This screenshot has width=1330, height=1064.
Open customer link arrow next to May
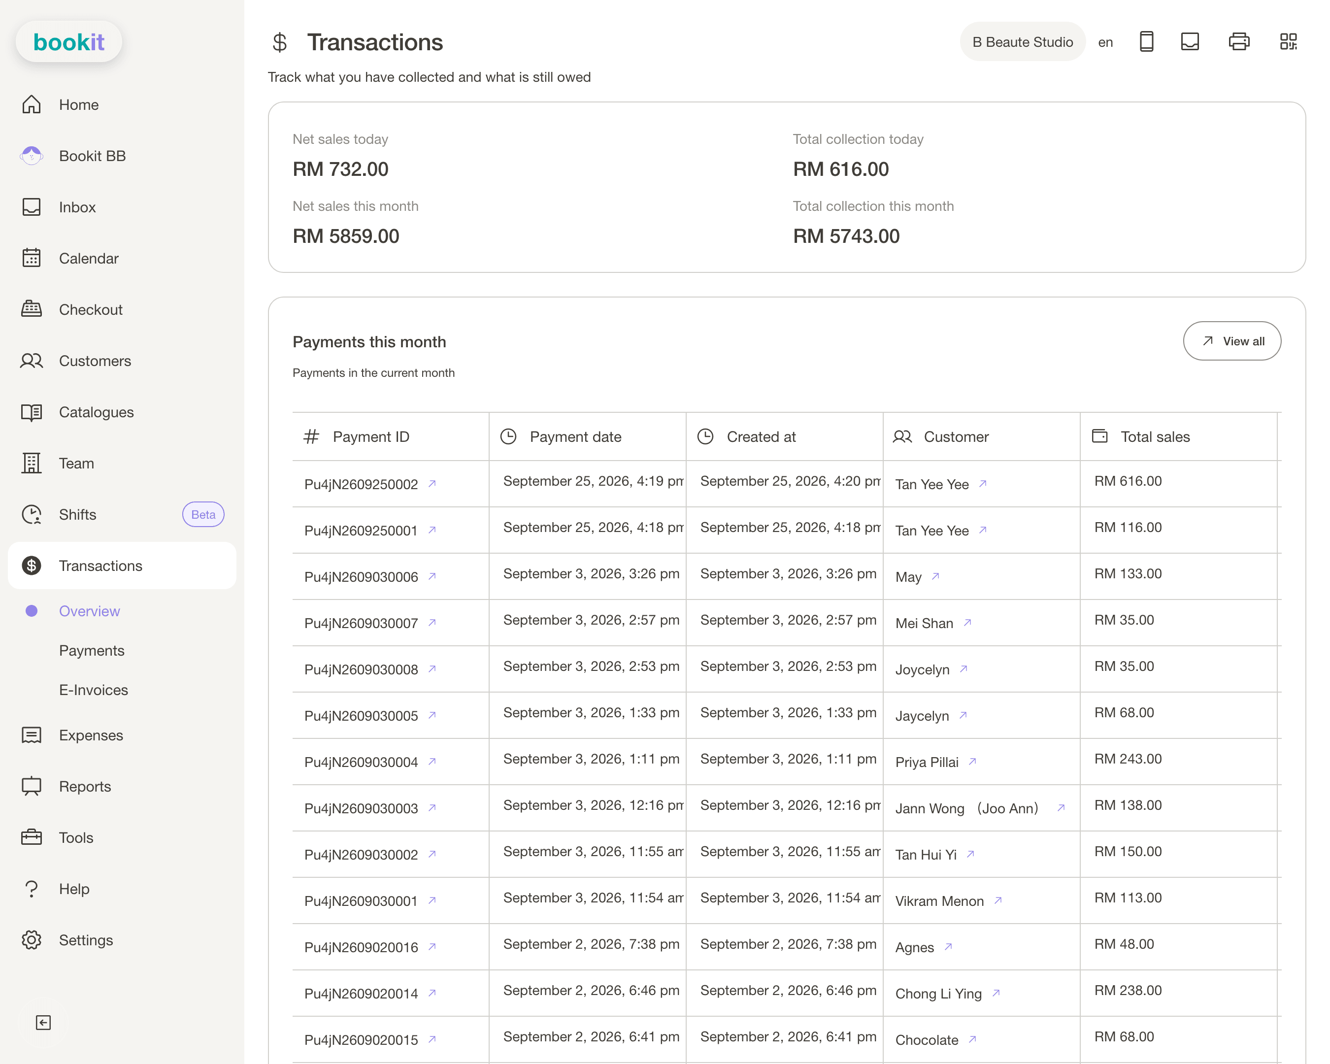tap(936, 576)
